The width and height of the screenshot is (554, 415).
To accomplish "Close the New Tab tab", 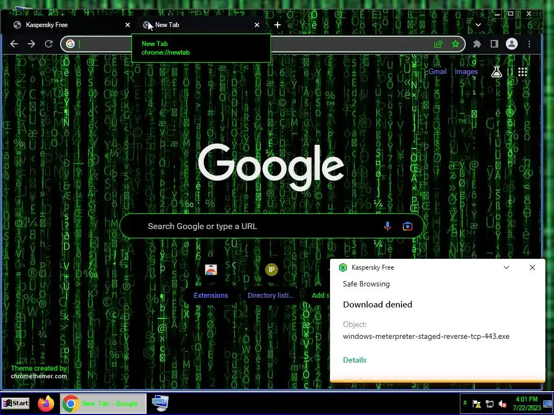I will click(x=257, y=25).
